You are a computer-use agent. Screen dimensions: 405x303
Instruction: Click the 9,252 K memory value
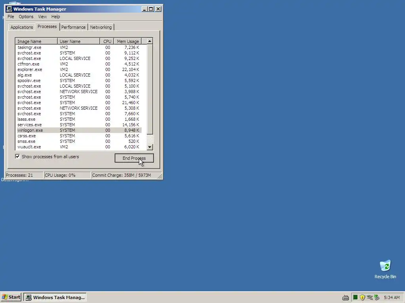point(132,58)
